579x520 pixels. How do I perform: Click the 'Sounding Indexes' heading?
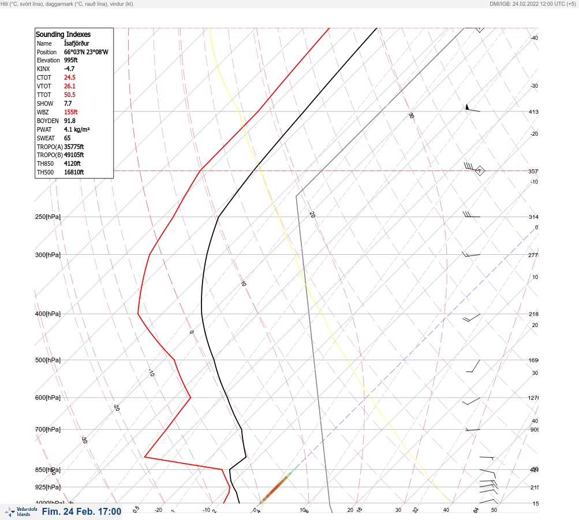pos(63,34)
